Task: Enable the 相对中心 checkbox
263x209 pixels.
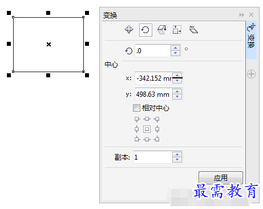Action: [136, 108]
